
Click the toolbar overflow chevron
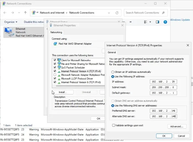point(131,22)
